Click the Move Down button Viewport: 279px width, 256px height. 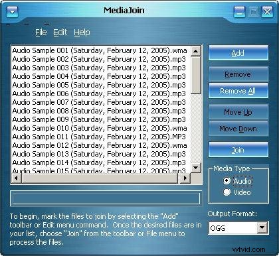pyautogui.click(x=238, y=129)
